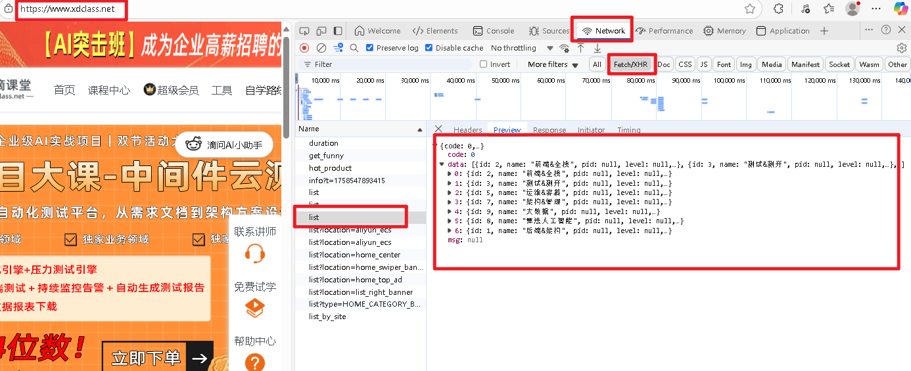The width and height of the screenshot is (911, 371).
Task: Select the list?location=home_center request
Action: (x=360, y=255)
